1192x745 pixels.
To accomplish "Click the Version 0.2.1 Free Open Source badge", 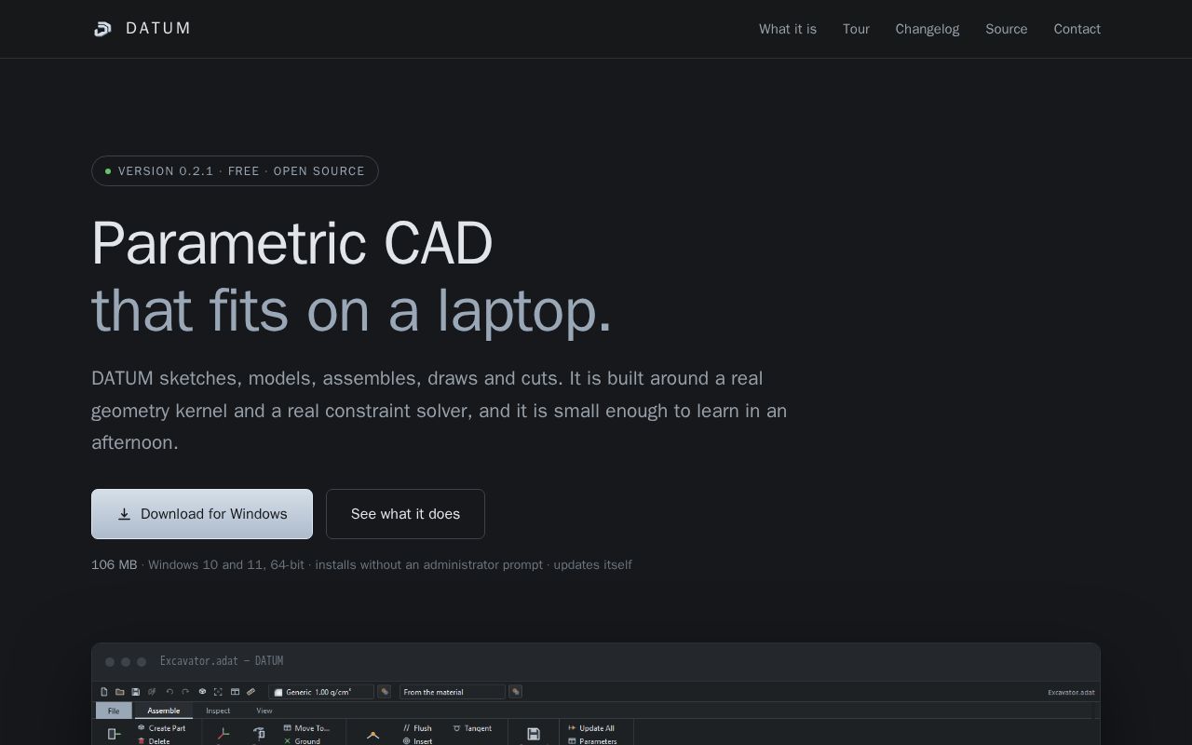I will click(235, 171).
